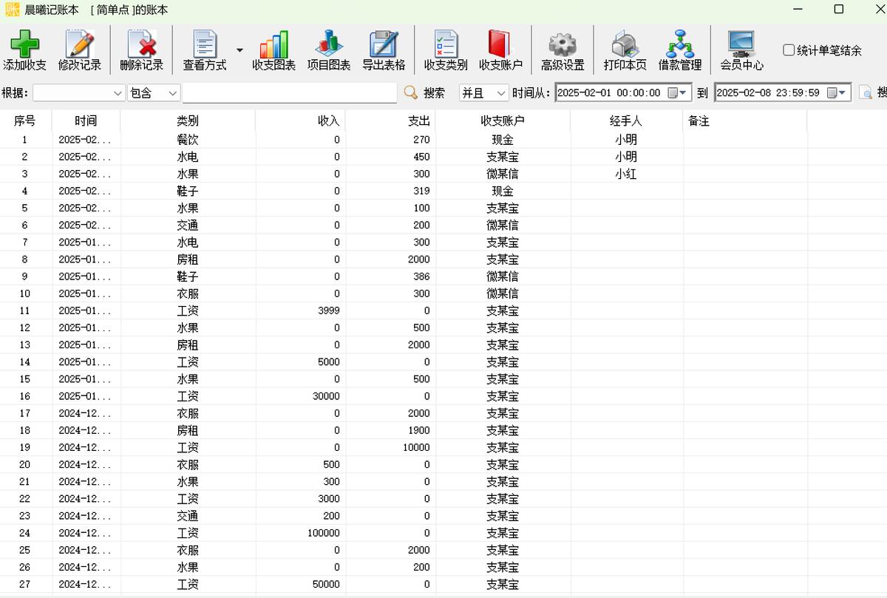Sort by 经手人 column header
This screenshot has width=887, height=598.
tap(626, 121)
